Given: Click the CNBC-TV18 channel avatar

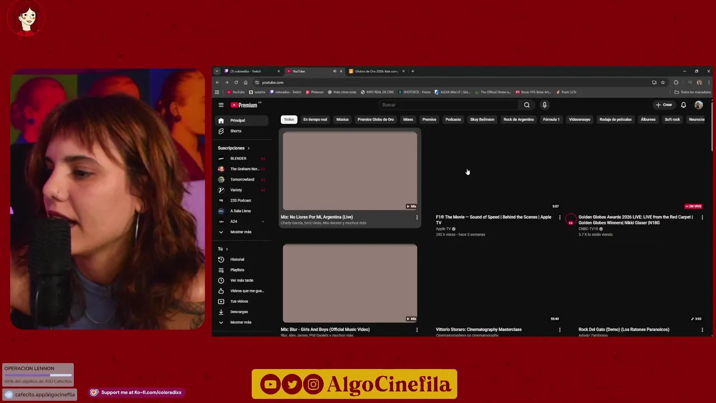Looking at the screenshot, I should click(x=570, y=219).
